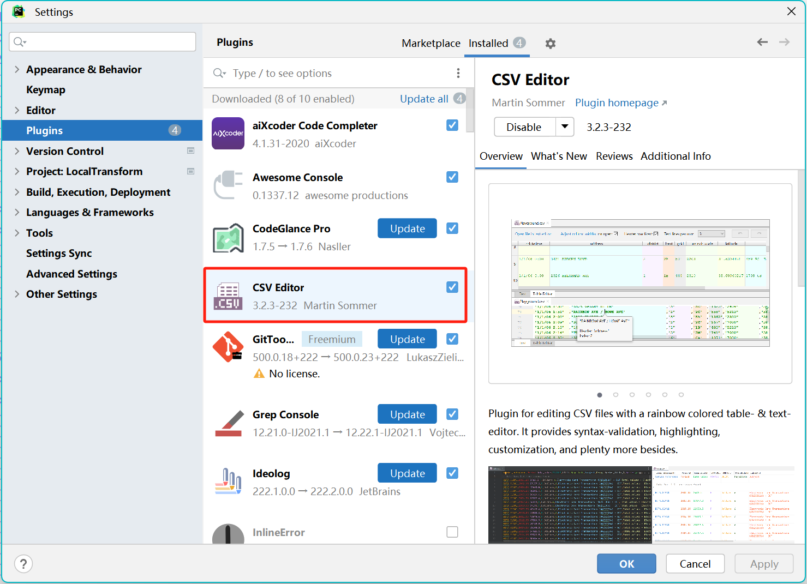Click the Ideolog plugin icon

pos(228,481)
